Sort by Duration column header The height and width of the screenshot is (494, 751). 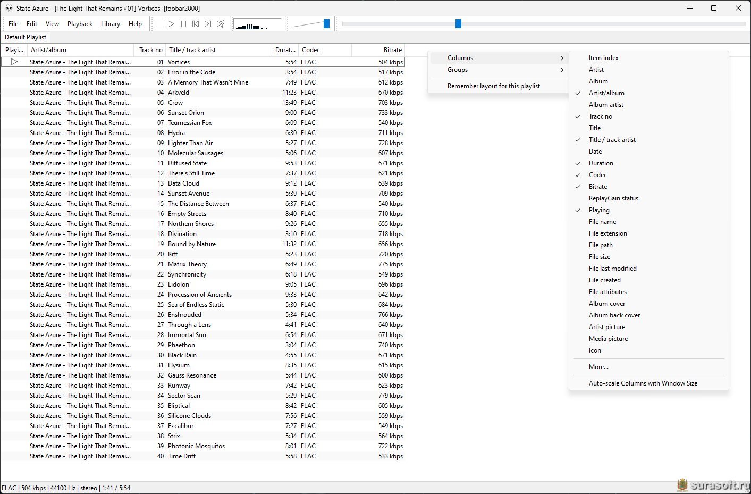tap(285, 50)
